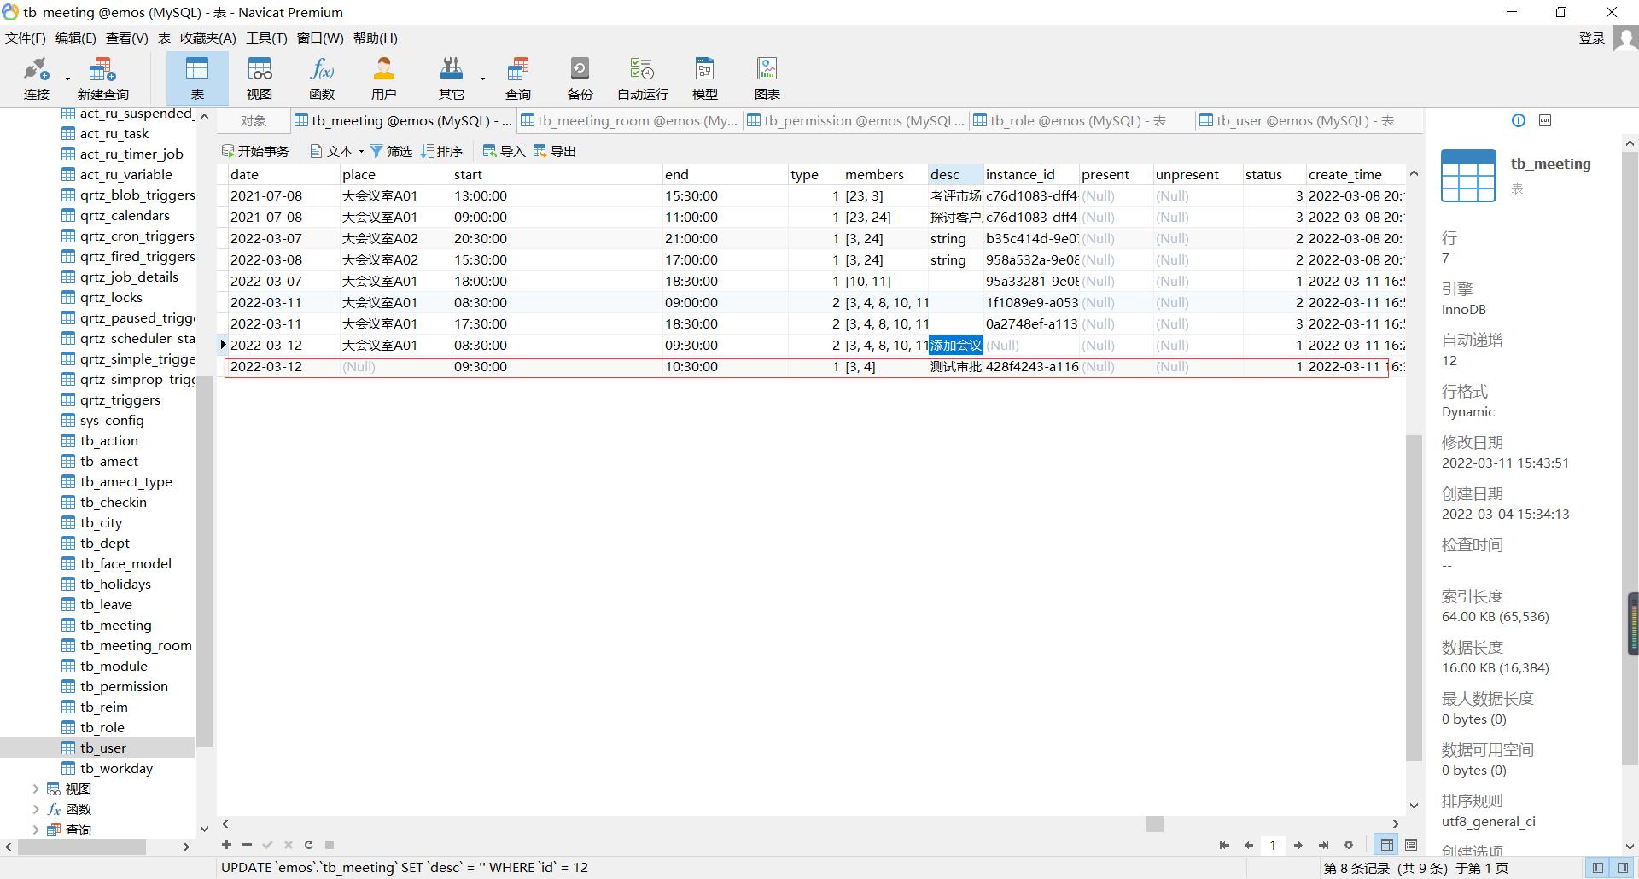This screenshot has width=1639, height=879.
Task: Select the 表 table toolbar icon
Action: (x=197, y=79)
